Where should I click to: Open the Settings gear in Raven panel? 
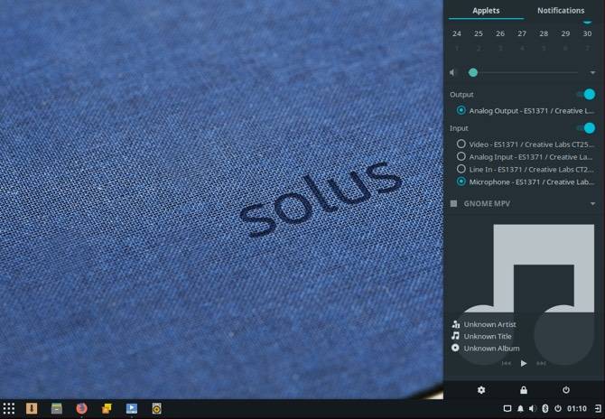pos(481,390)
